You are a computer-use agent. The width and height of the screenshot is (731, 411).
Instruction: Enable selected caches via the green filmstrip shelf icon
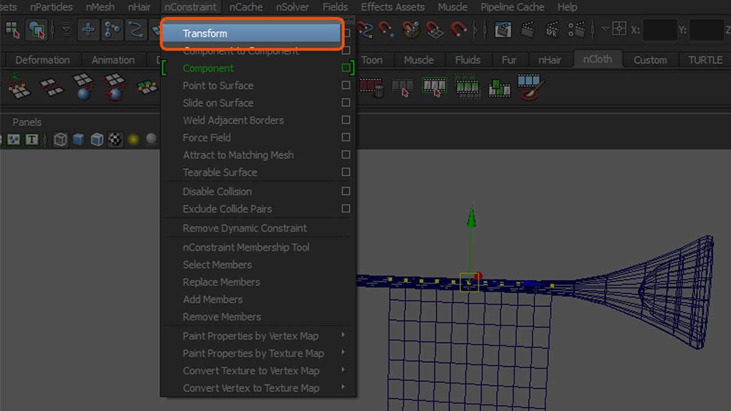point(434,87)
